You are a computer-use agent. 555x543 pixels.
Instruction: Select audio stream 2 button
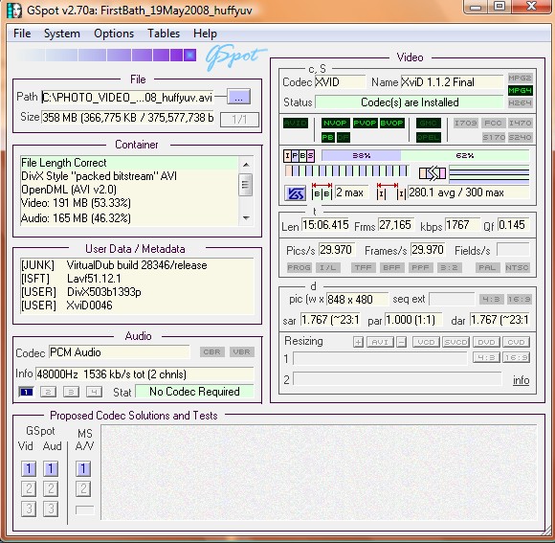[49, 392]
